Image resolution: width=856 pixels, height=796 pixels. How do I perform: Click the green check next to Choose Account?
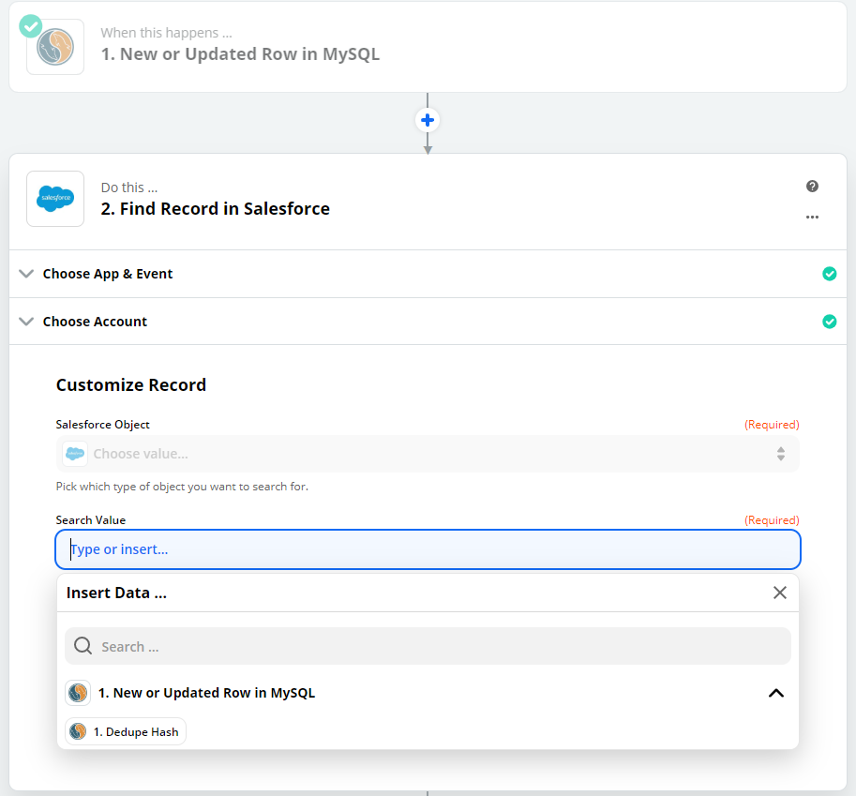829,322
